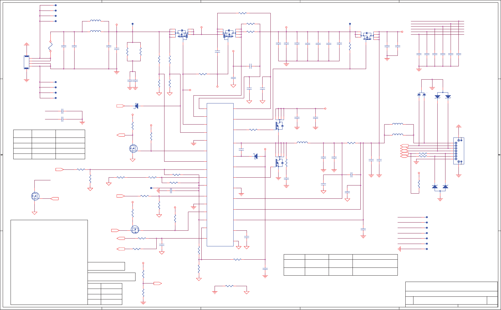Click the blue input connector block at left

click(x=27, y=62)
